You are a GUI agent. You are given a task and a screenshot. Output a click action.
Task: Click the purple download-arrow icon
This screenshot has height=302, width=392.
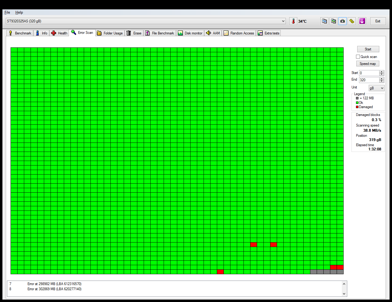click(362, 21)
